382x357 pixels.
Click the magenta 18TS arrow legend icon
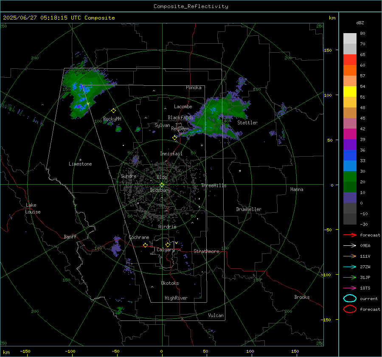click(x=350, y=288)
